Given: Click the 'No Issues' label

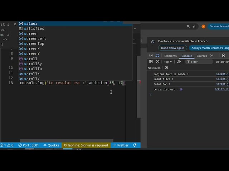Looking at the screenshot, I should [154, 68].
